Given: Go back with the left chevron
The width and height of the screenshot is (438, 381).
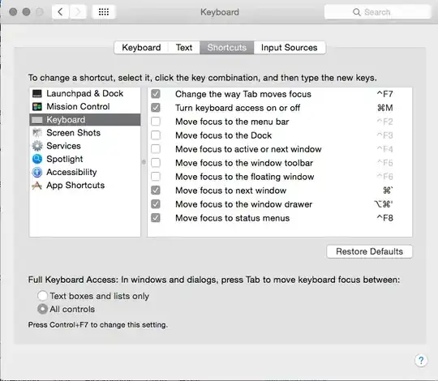Looking at the screenshot, I should (x=60, y=11).
